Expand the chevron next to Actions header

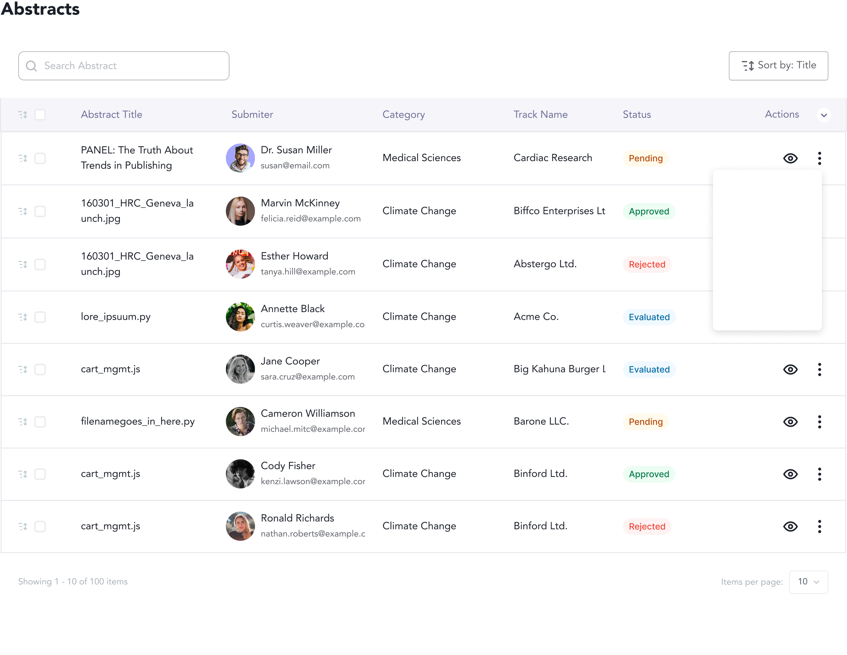[824, 115]
